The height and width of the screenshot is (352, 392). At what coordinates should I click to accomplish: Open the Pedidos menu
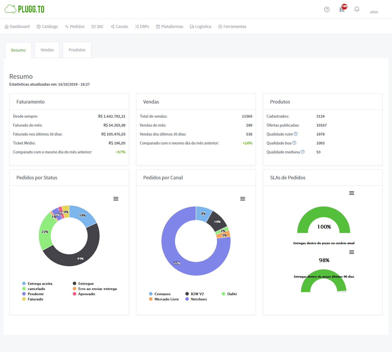click(75, 27)
